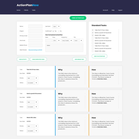The height and width of the screenshot is (139, 139).
Task: Click the 2nd Email field
Action: (35, 41)
